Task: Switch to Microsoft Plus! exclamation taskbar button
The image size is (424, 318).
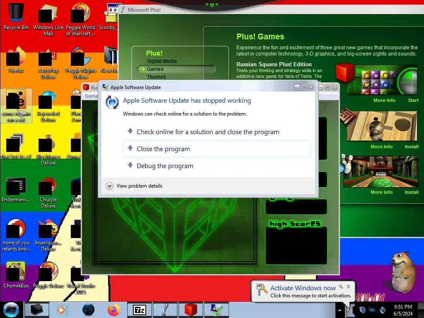Action: (x=165, y=310)
